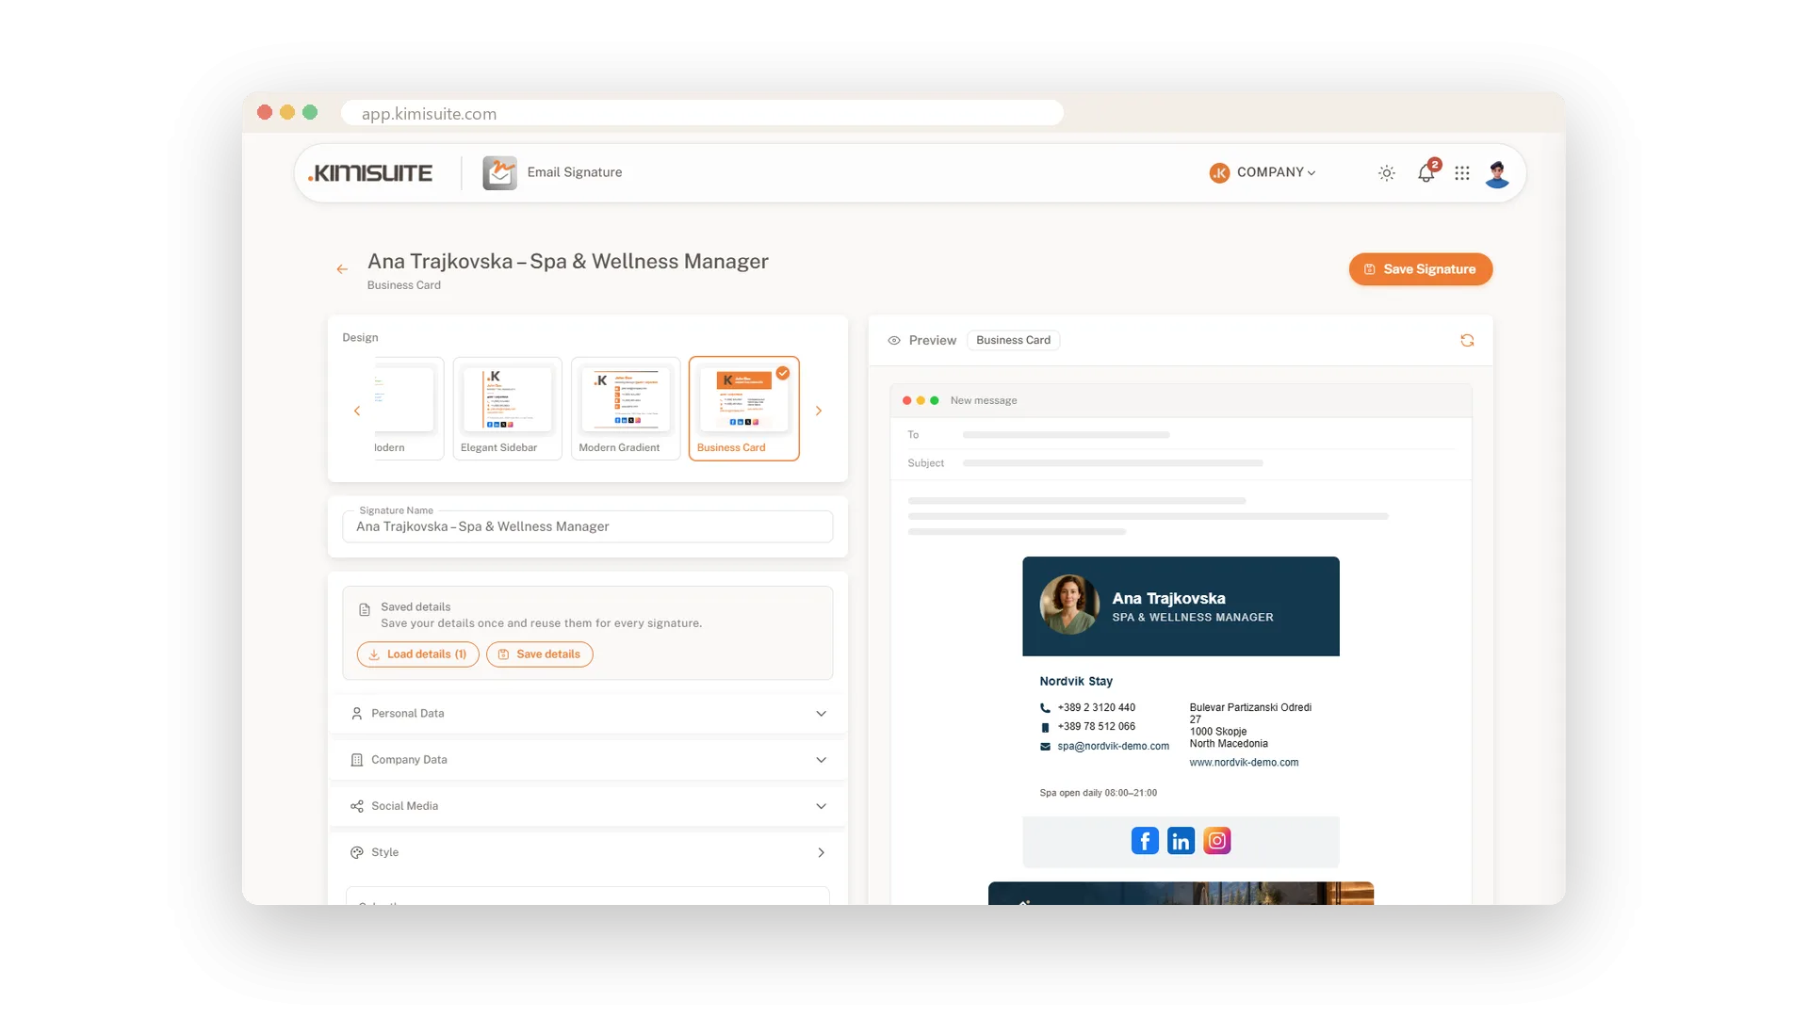Select the partially hidden Modern design
The image size is (1809, 1017).
(408, 409)
